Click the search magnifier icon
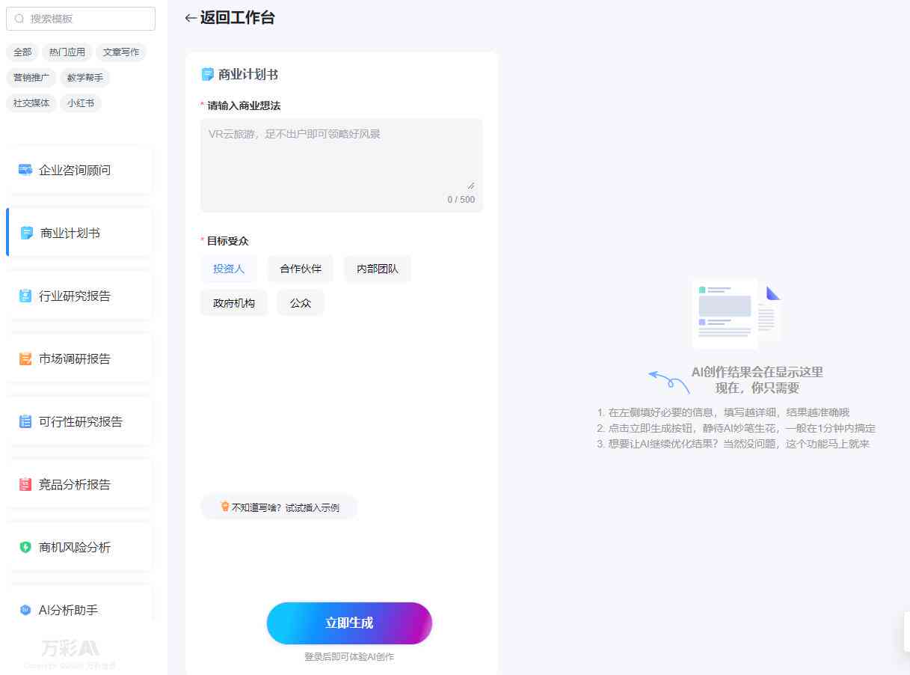The image size is (910, 675). tap(19, 19)
